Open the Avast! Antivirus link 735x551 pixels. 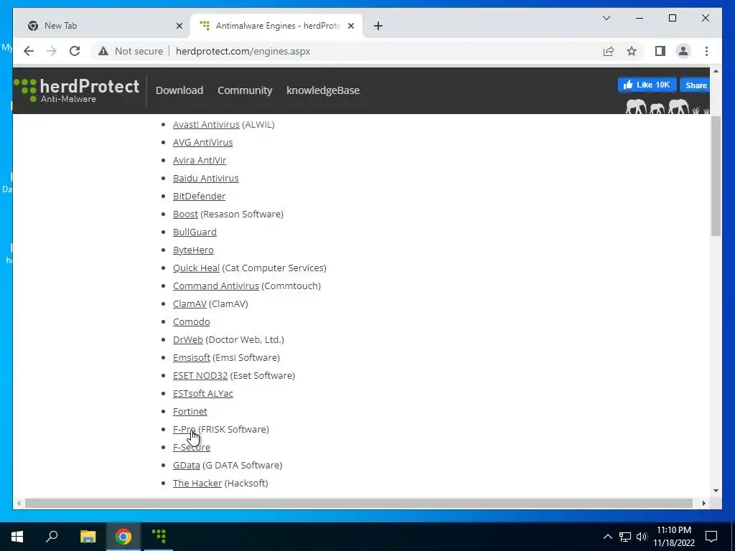[206, 125]
